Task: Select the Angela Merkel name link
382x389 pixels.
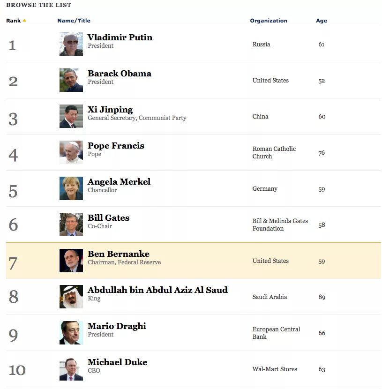Action: tap(119, 182)
